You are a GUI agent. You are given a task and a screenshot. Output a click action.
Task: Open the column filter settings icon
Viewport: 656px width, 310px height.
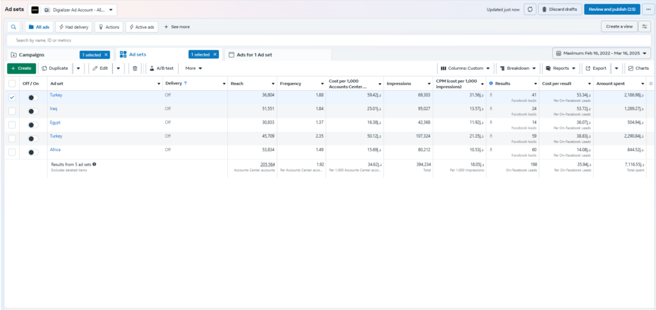pos(644,27)
